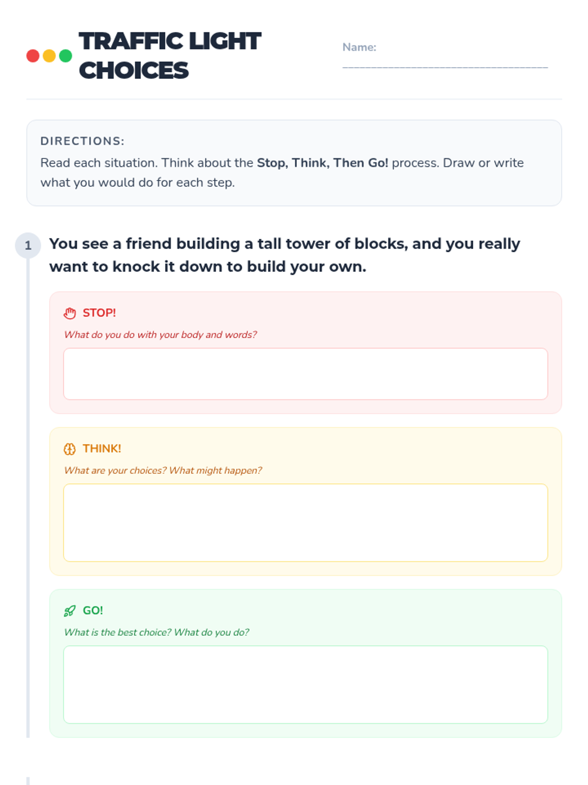Click the DIRECTIONS label
Screen dimensions: 588x785
click(82, 141)
